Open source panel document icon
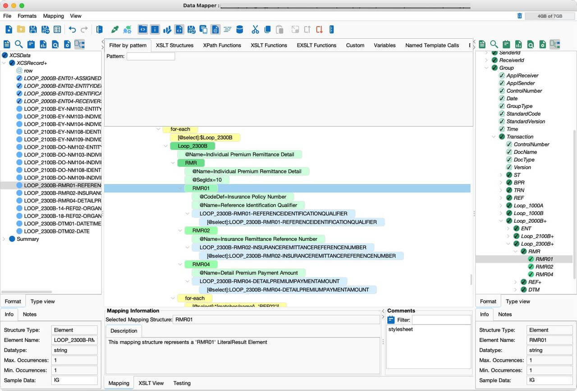 tap(7, 44)
